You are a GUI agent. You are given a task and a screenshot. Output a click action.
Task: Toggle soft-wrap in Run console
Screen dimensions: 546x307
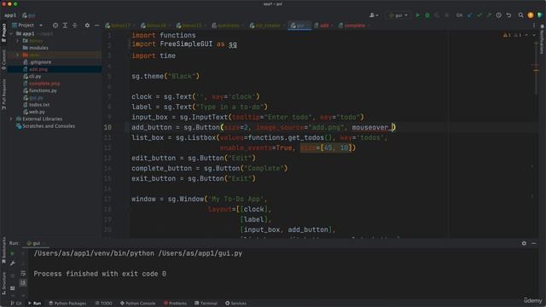(x=23, y=273)
